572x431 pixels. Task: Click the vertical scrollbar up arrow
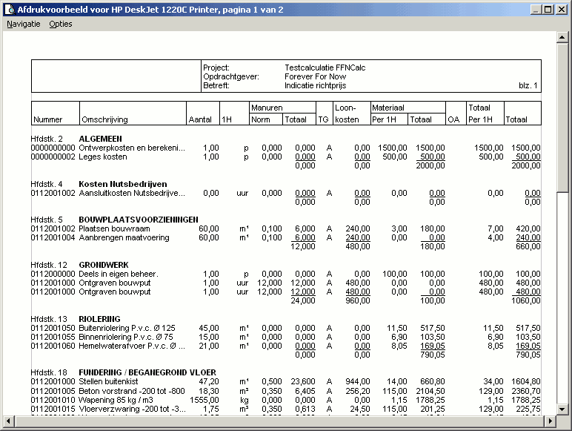pos(562,37)
